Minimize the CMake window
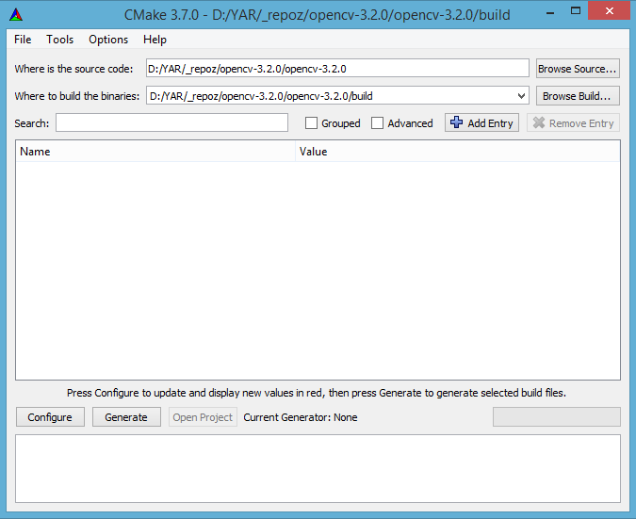Image resolution: width=636 pixels, height=519 pixels. pos(550,12)
